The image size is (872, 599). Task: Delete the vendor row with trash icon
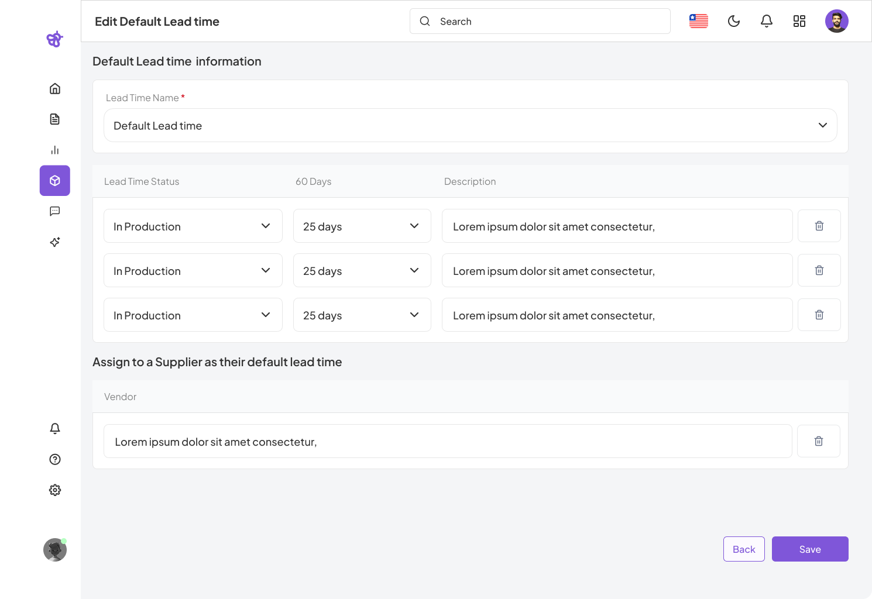pos(818,441)
